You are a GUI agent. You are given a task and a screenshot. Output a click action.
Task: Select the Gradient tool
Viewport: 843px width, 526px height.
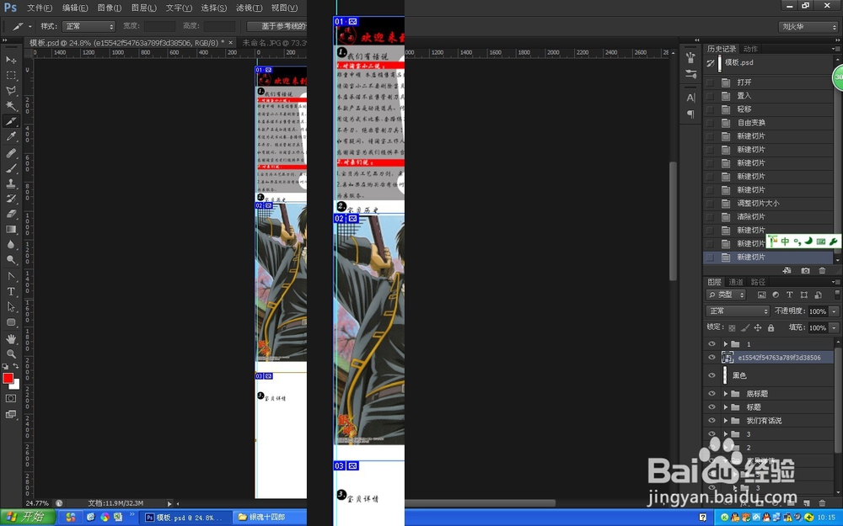click(x=11, y=229)
